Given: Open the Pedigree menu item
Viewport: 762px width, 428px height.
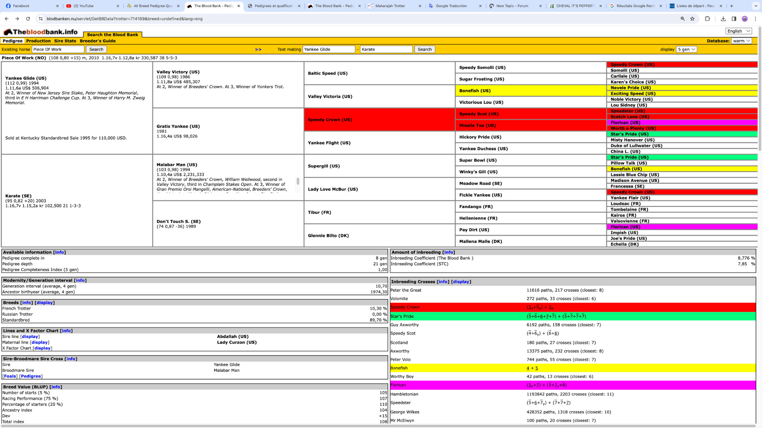Looking at the screenshot, I should point(13,41).
